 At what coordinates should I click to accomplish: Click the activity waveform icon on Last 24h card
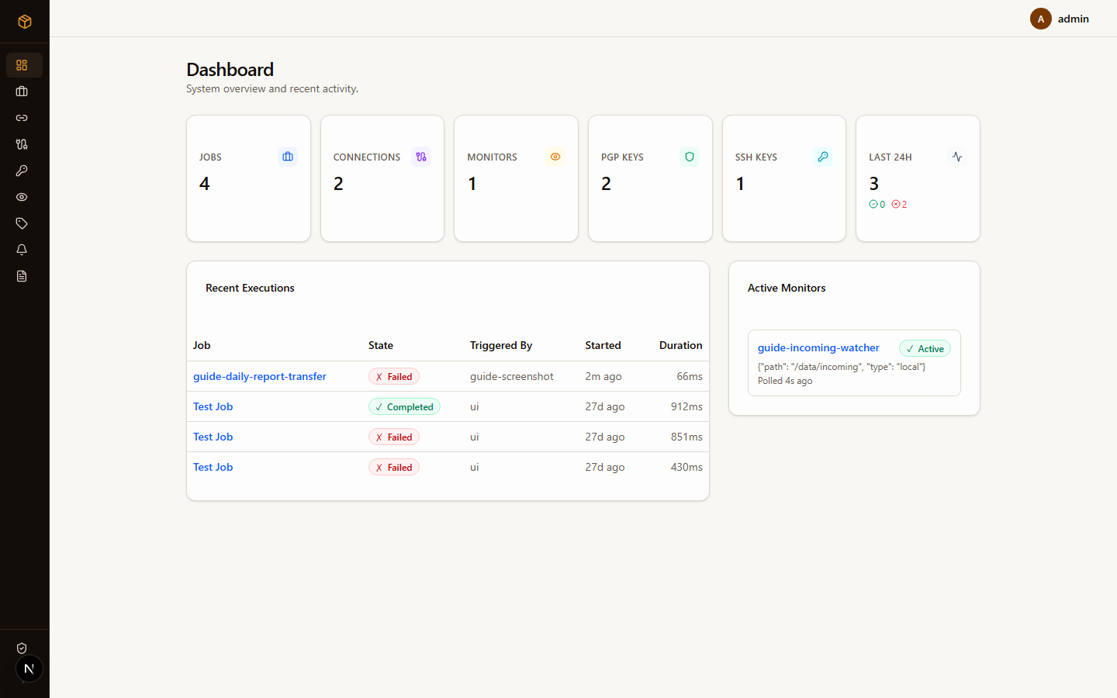[x=956, y=157]
